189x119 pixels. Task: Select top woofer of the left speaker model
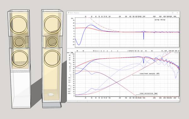tap(19, 25)
